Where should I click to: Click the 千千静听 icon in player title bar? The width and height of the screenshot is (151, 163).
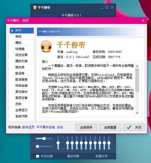[x=35, y=8]
